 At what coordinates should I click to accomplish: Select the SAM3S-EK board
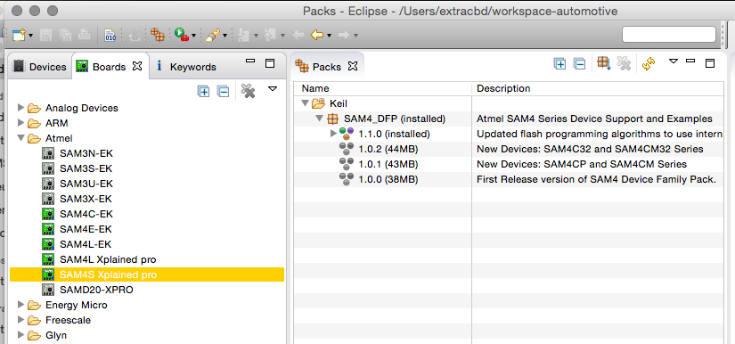(x=86, y=168)
